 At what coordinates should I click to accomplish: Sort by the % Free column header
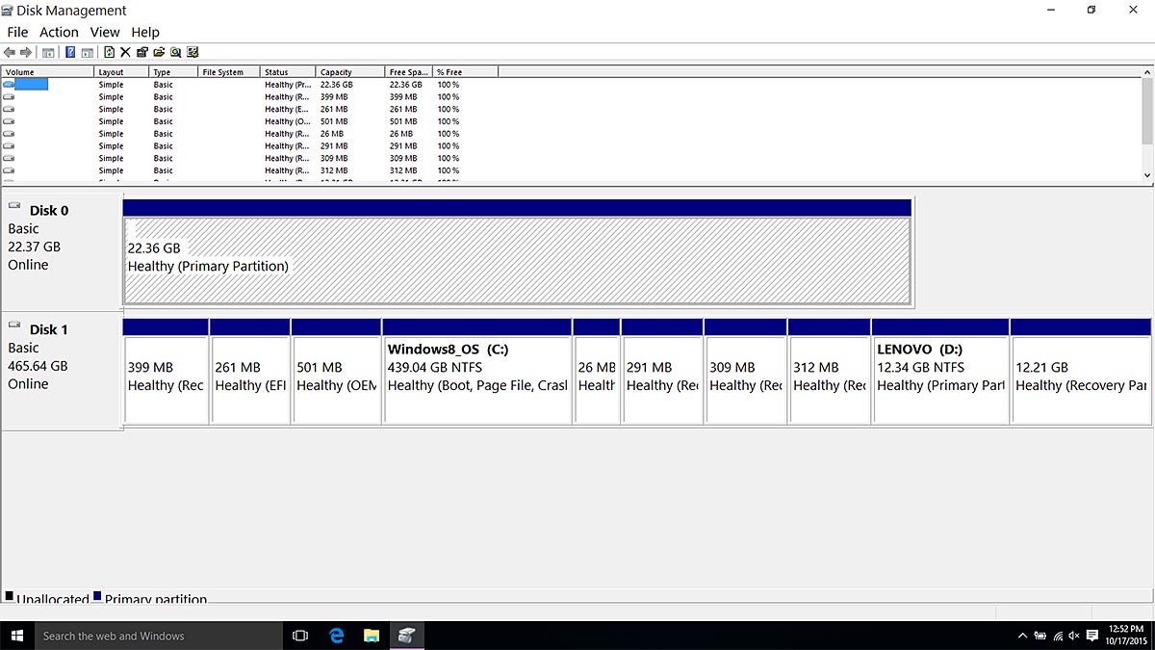465,72
